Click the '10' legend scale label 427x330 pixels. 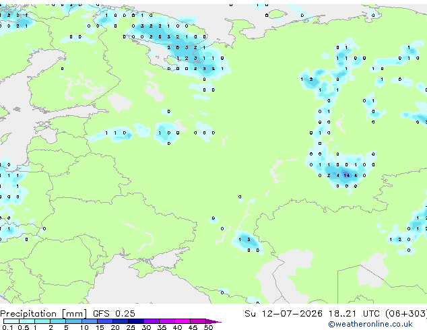tap(84, 327)
